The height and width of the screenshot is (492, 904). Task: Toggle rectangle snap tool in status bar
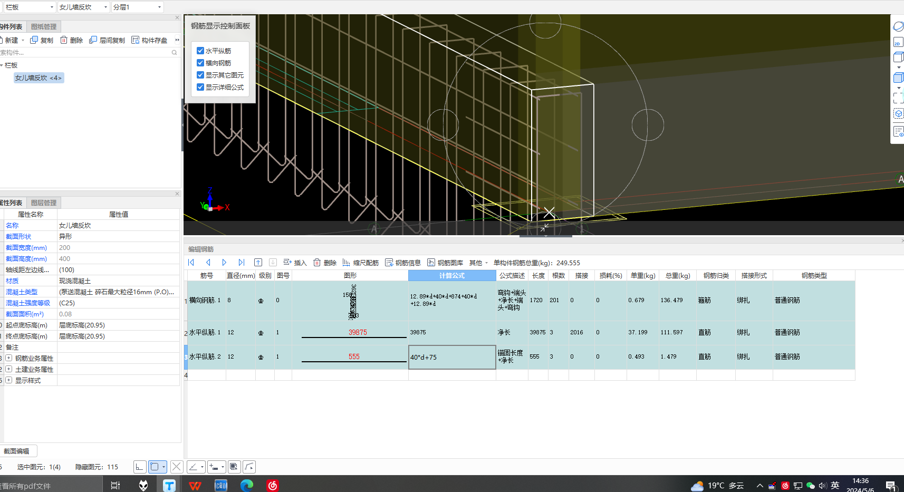pos(155,467)
